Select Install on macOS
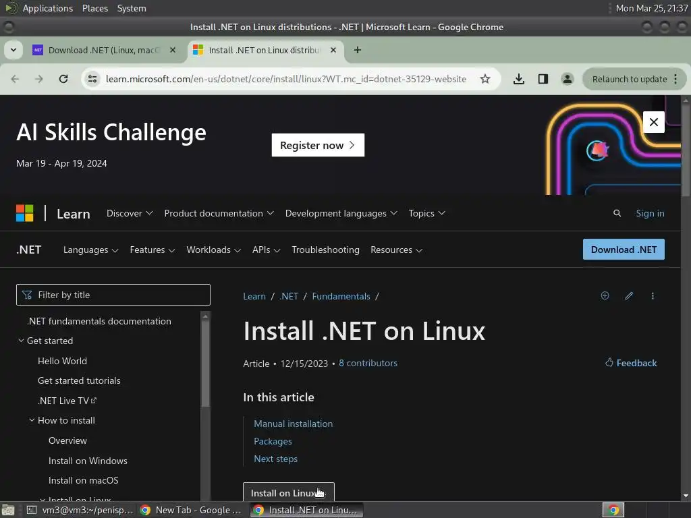Image resolution: width=691 pixels, height=518 pixels. (x=83, y=480)
